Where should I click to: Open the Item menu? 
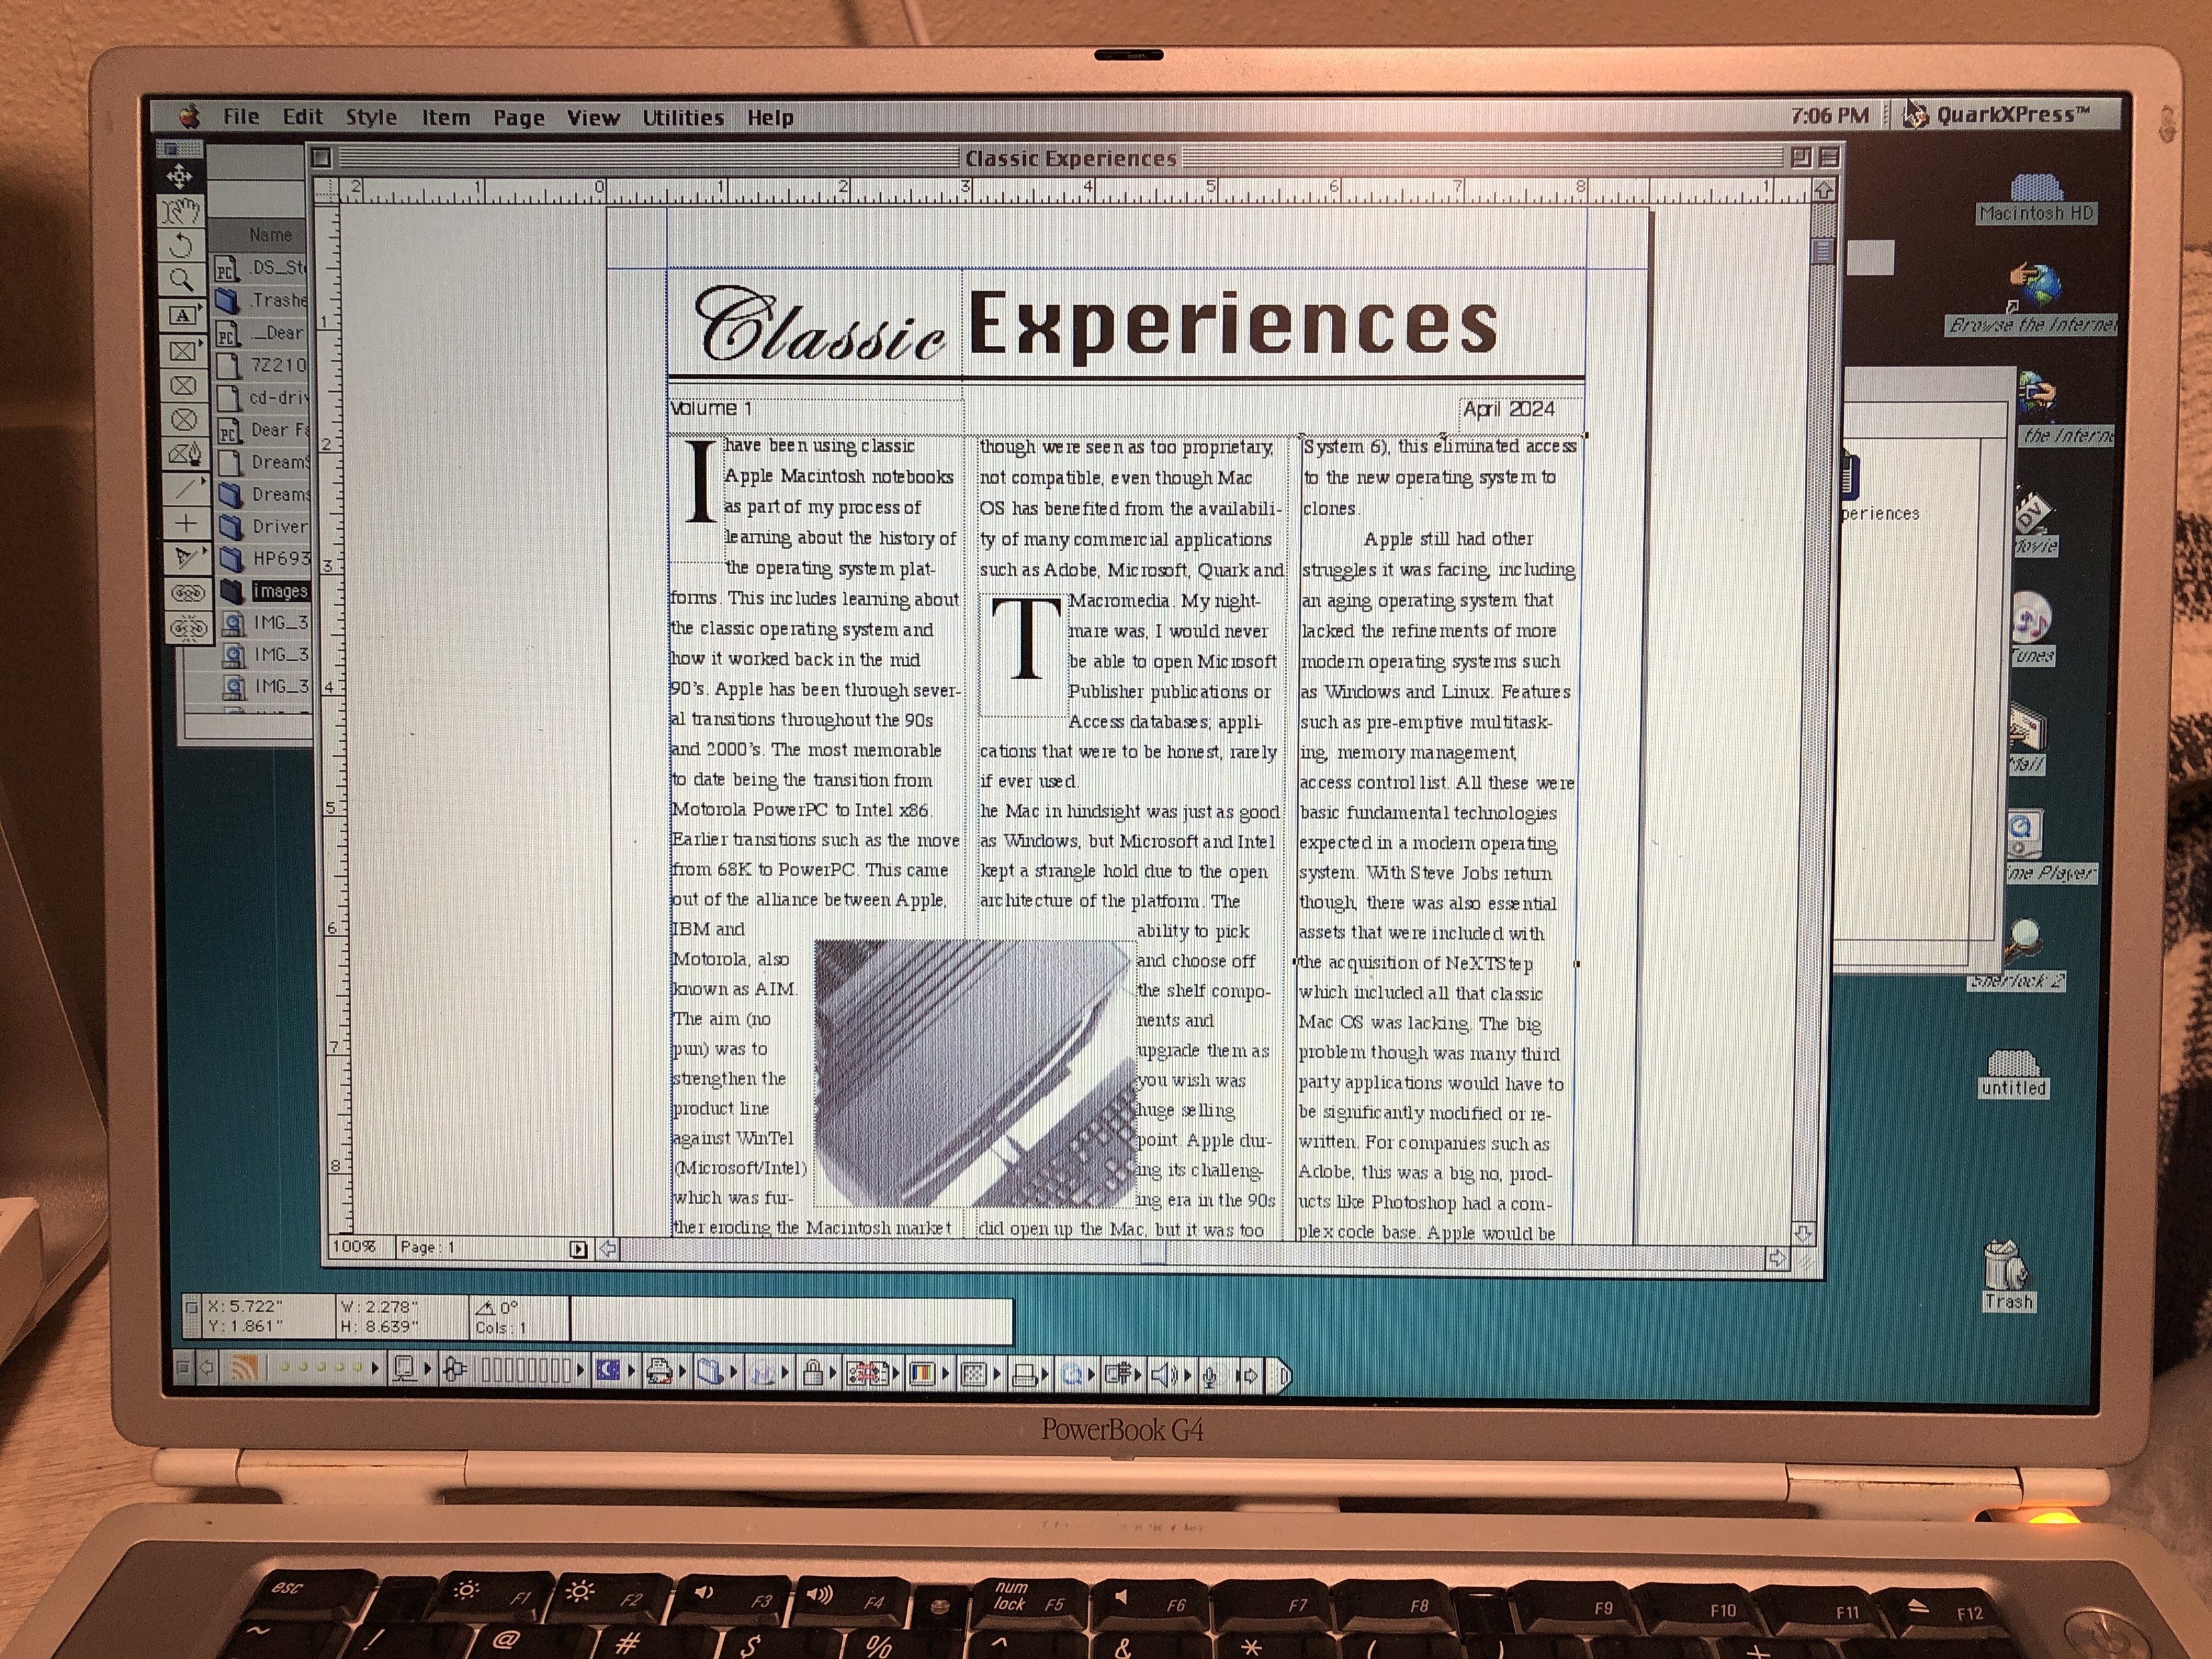(445, 117)
